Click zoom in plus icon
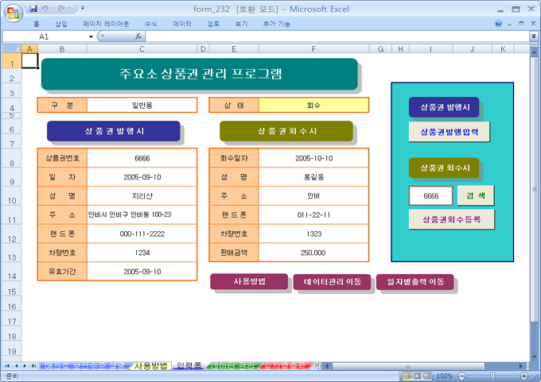 (x=524, y=376)
